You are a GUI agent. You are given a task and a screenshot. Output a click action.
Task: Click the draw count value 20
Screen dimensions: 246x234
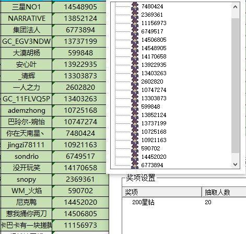pos(208,202)
